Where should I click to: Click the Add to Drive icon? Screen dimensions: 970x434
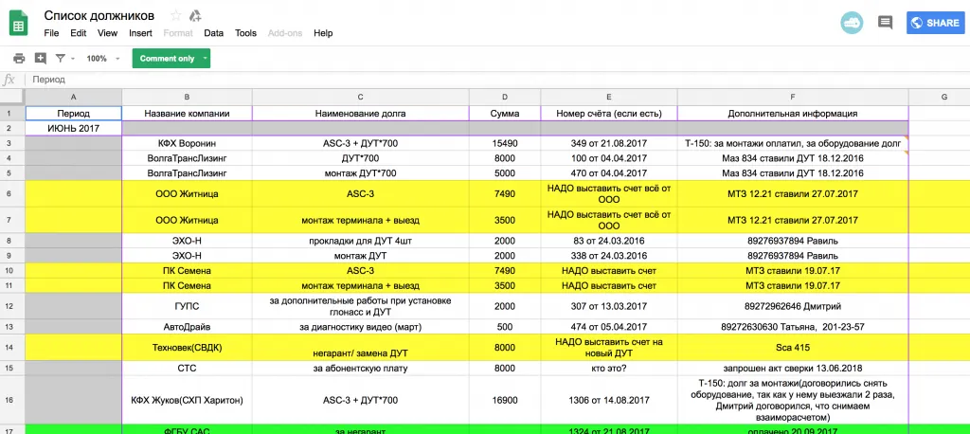tap(195, 15)
